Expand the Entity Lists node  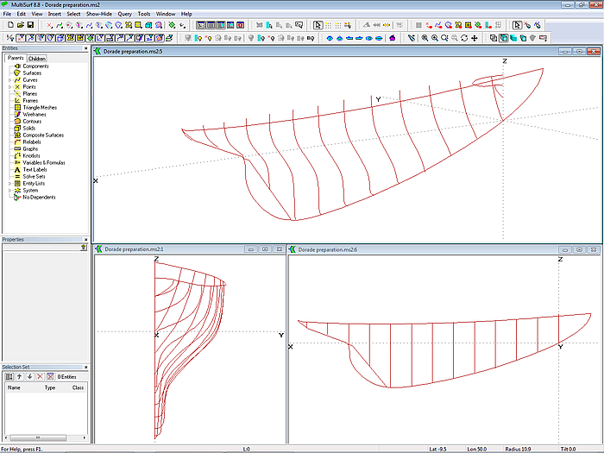coord(9,184)
